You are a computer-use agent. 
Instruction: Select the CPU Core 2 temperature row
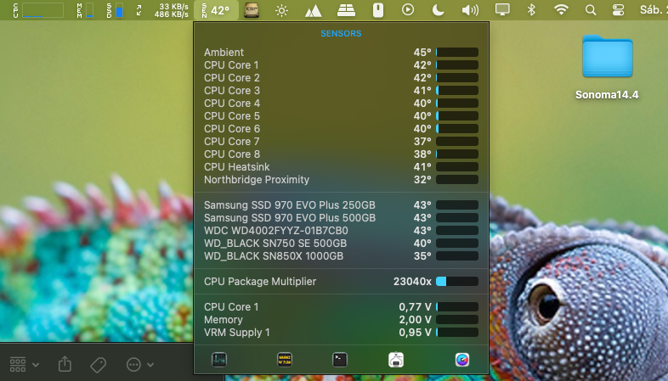tap(341, 78)
